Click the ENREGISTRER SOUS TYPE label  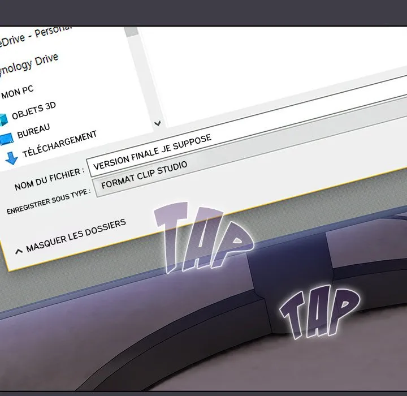tap(48, 201)
